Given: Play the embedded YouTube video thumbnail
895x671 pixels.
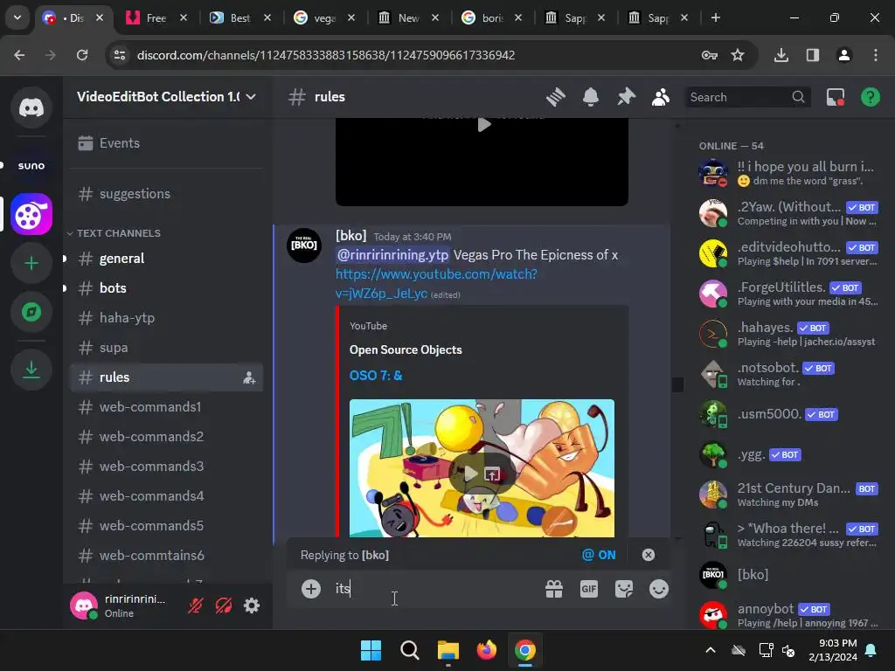Looking at the screenshot, I should pos(470,473).
